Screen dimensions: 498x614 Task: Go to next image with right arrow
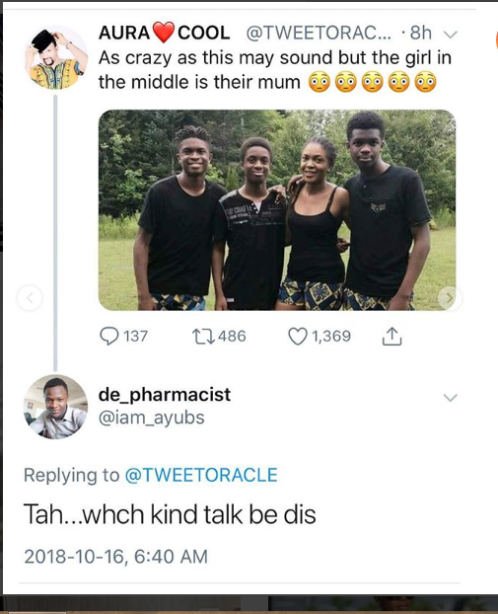(449, 298)
